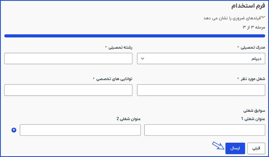
Task: Select the توانایی های تخصصی input field
Action: coord(68,90)
